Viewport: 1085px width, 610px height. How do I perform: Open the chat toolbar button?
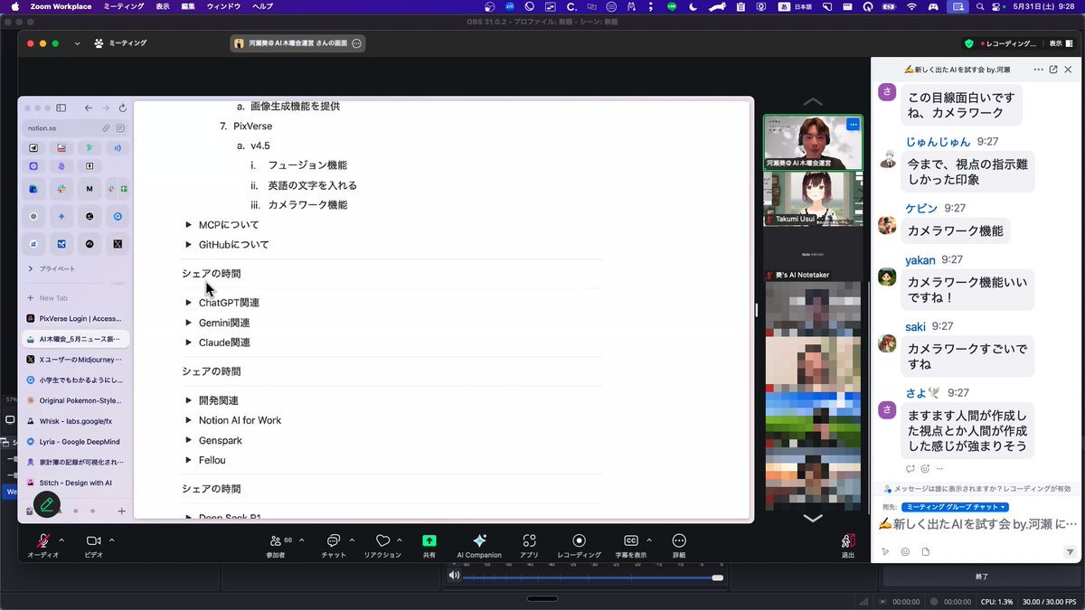pos(334,541)
